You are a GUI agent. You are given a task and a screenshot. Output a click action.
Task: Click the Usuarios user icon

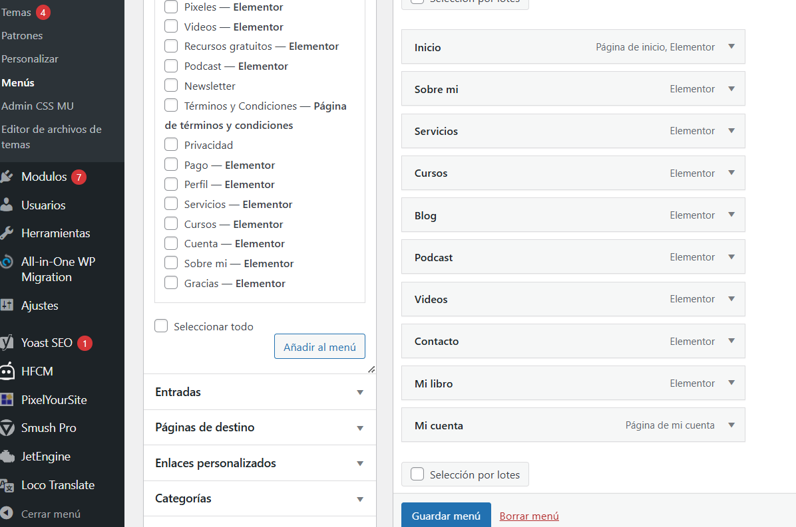(x=7, y=205)
